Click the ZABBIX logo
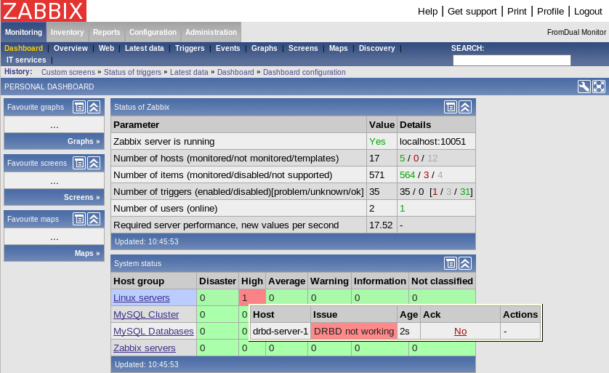 [44, 10]
